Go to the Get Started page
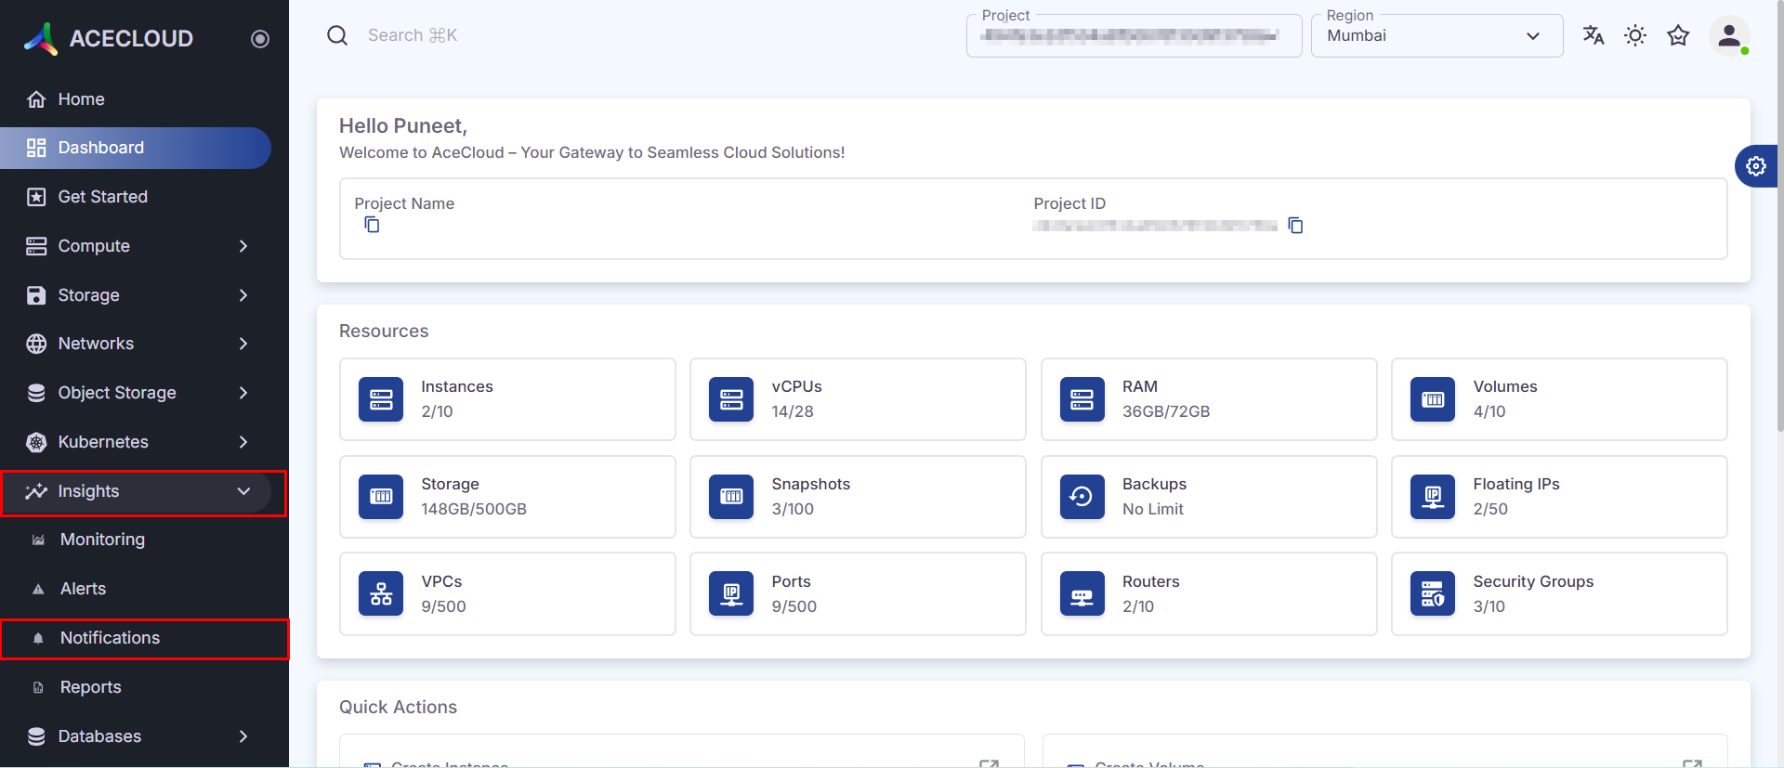Viewport: 1784px width, 768px height. (x=102, y=197)
